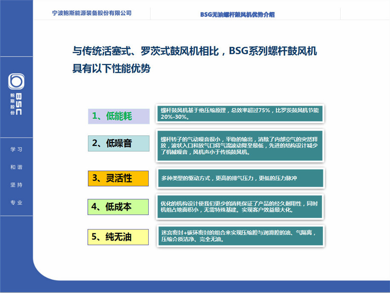Click the company name 宁波鲍斯能源装备股份有限公司

92,13
